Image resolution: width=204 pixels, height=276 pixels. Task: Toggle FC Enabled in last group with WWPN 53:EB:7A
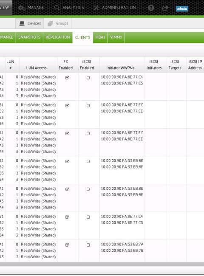click(x=67, y=245)
